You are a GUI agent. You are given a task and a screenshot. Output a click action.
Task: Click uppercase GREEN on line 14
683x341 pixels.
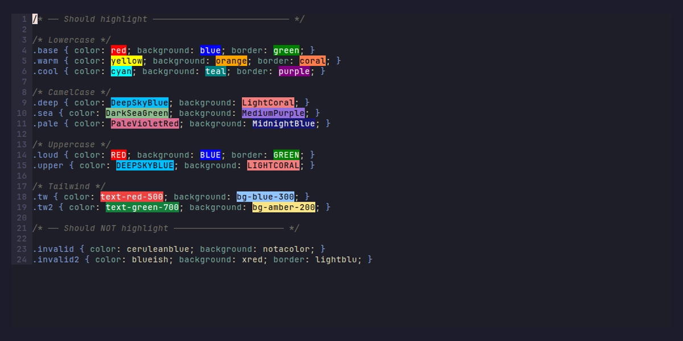click(x=286, y=155)
